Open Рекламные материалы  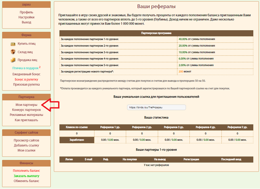coord(26,115)
